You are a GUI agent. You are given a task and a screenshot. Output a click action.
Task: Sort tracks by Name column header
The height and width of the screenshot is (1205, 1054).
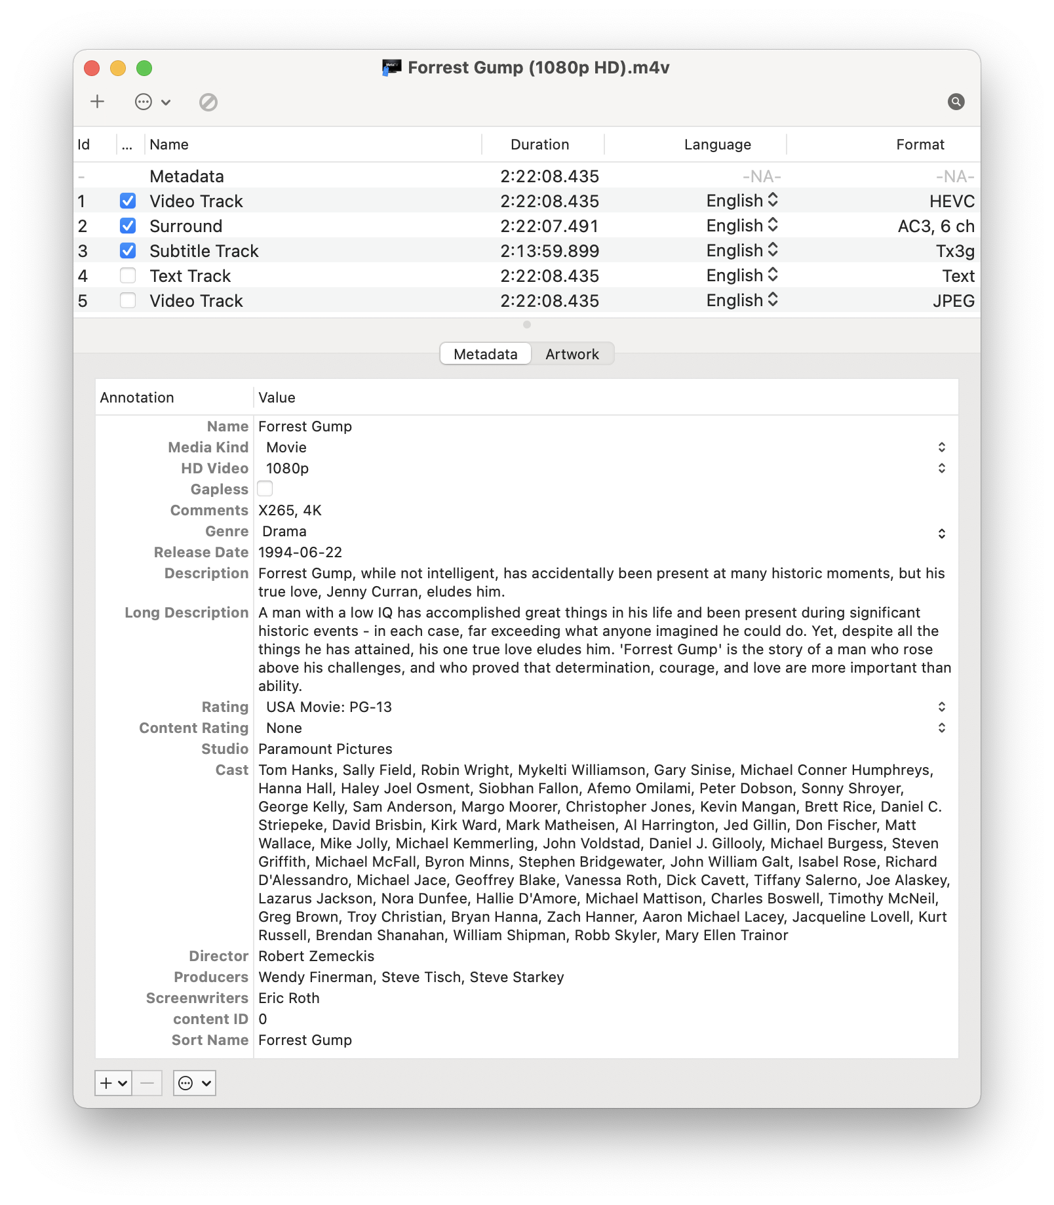tap(313, 144)
